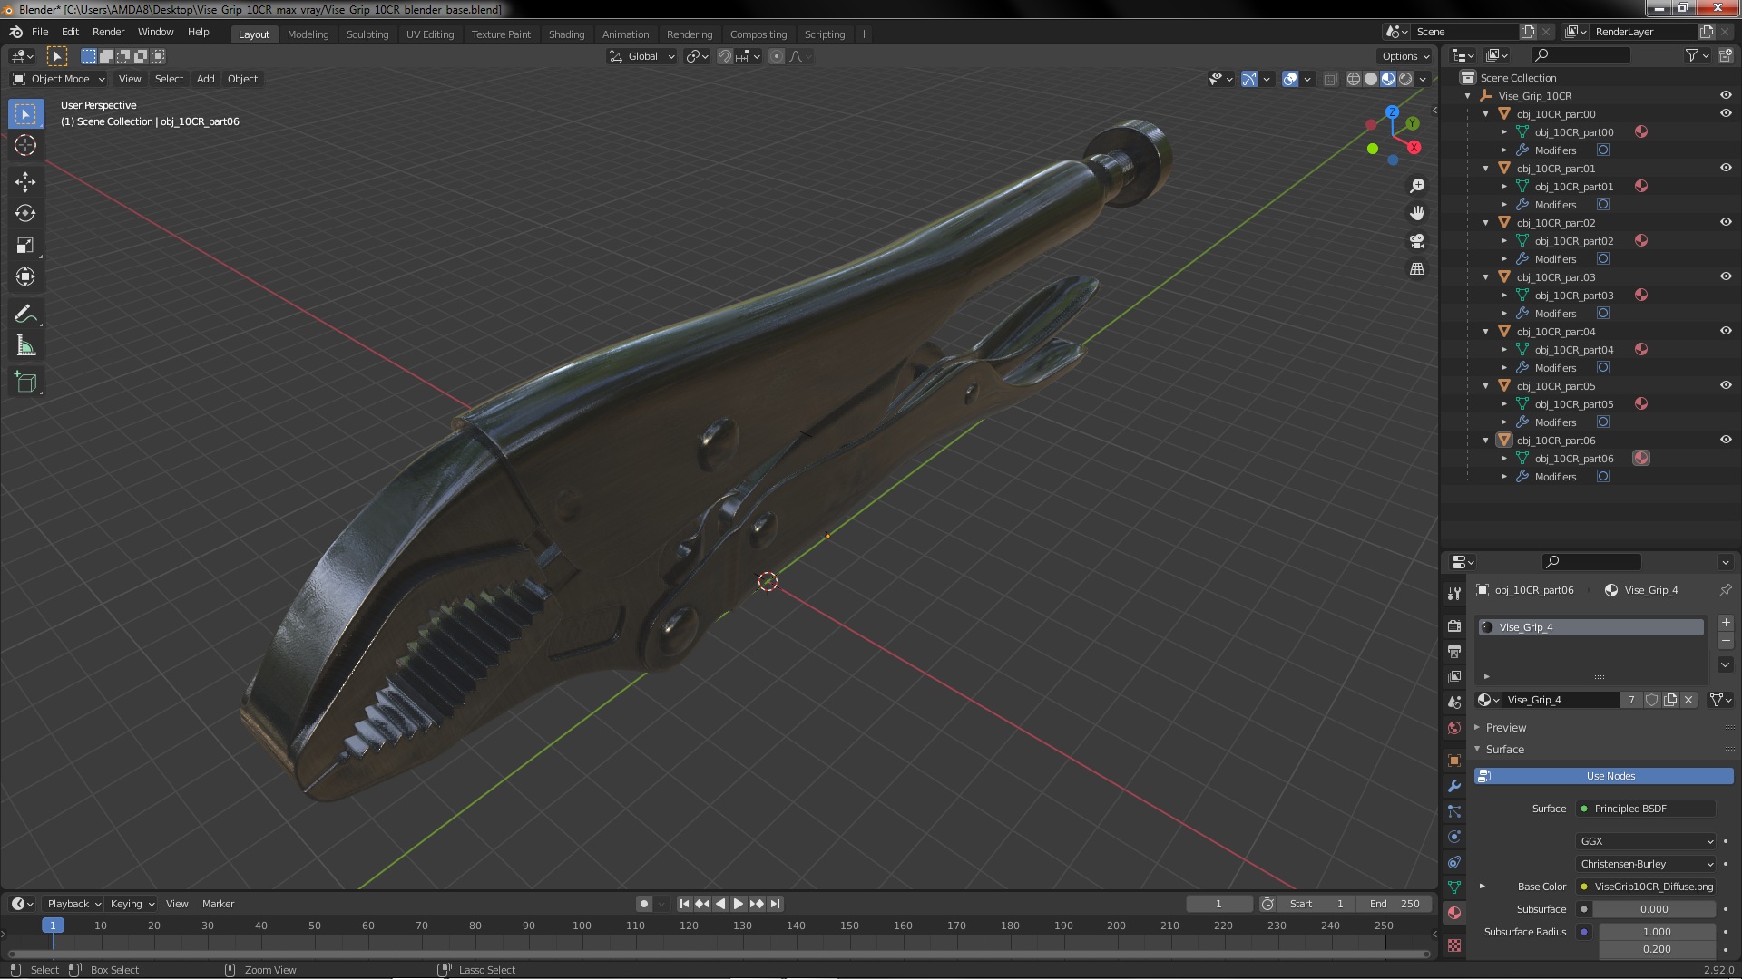This screenshot has width=1742, height=979.
Task: Open the Physics properties tab
Action: point(1454,837)
